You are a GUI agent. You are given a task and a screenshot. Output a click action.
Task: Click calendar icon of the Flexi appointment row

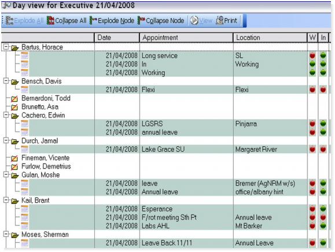click(x=24, y=90)
